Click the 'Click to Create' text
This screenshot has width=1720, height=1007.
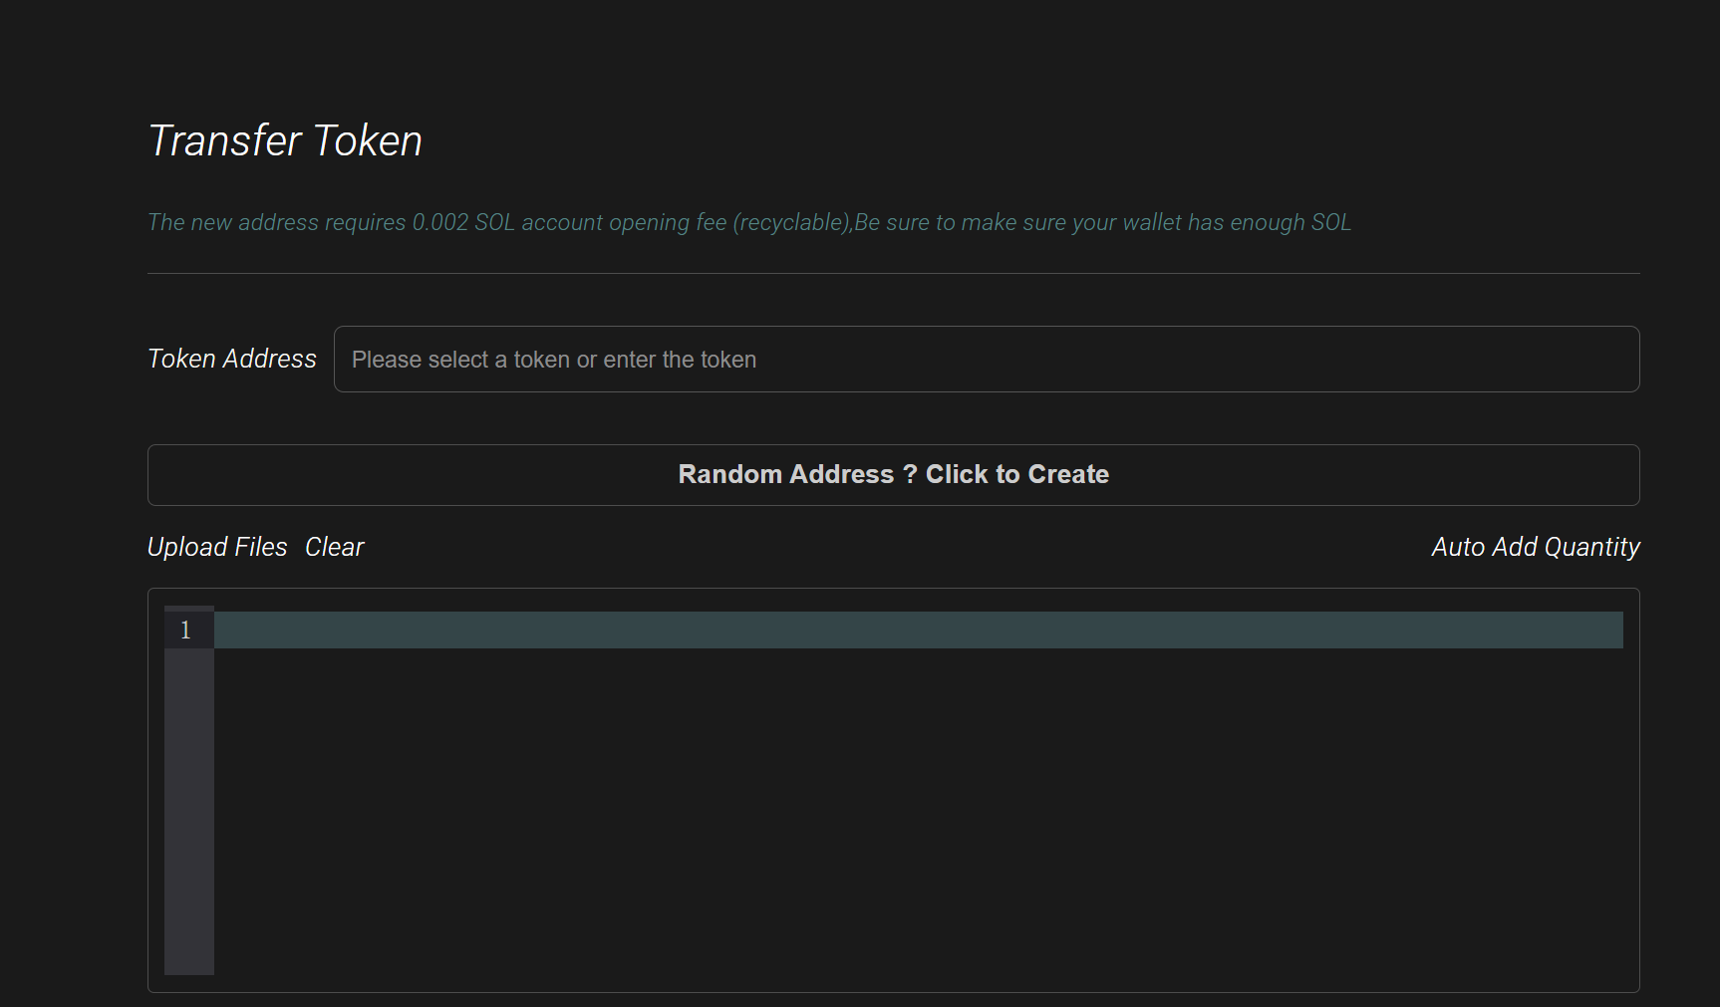click(x=1016, y=475)
